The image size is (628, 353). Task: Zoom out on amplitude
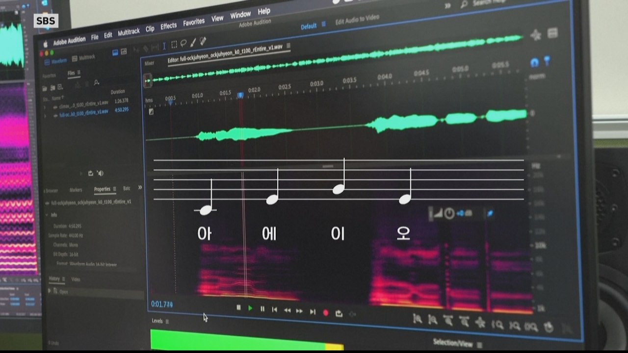click(x=433, y=320)
